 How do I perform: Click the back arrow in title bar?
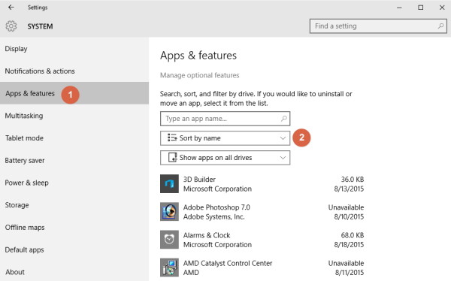click(11, 8)
